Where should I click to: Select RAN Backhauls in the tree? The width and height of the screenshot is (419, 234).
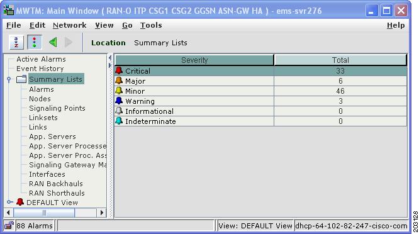56,184
